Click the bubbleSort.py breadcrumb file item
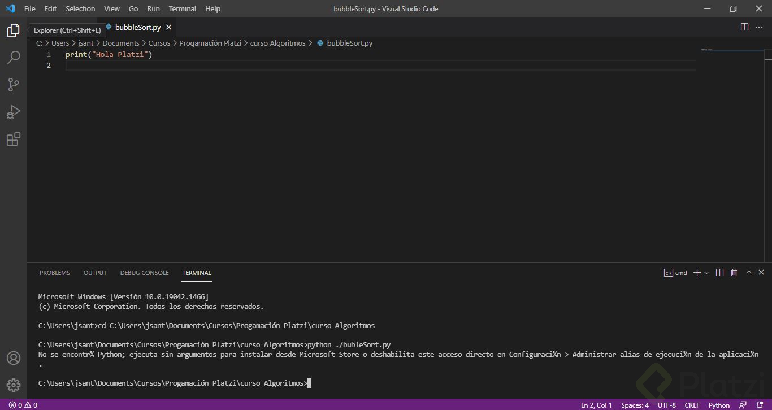This screenshot has height=410, width=772. [x=345, y=43]
